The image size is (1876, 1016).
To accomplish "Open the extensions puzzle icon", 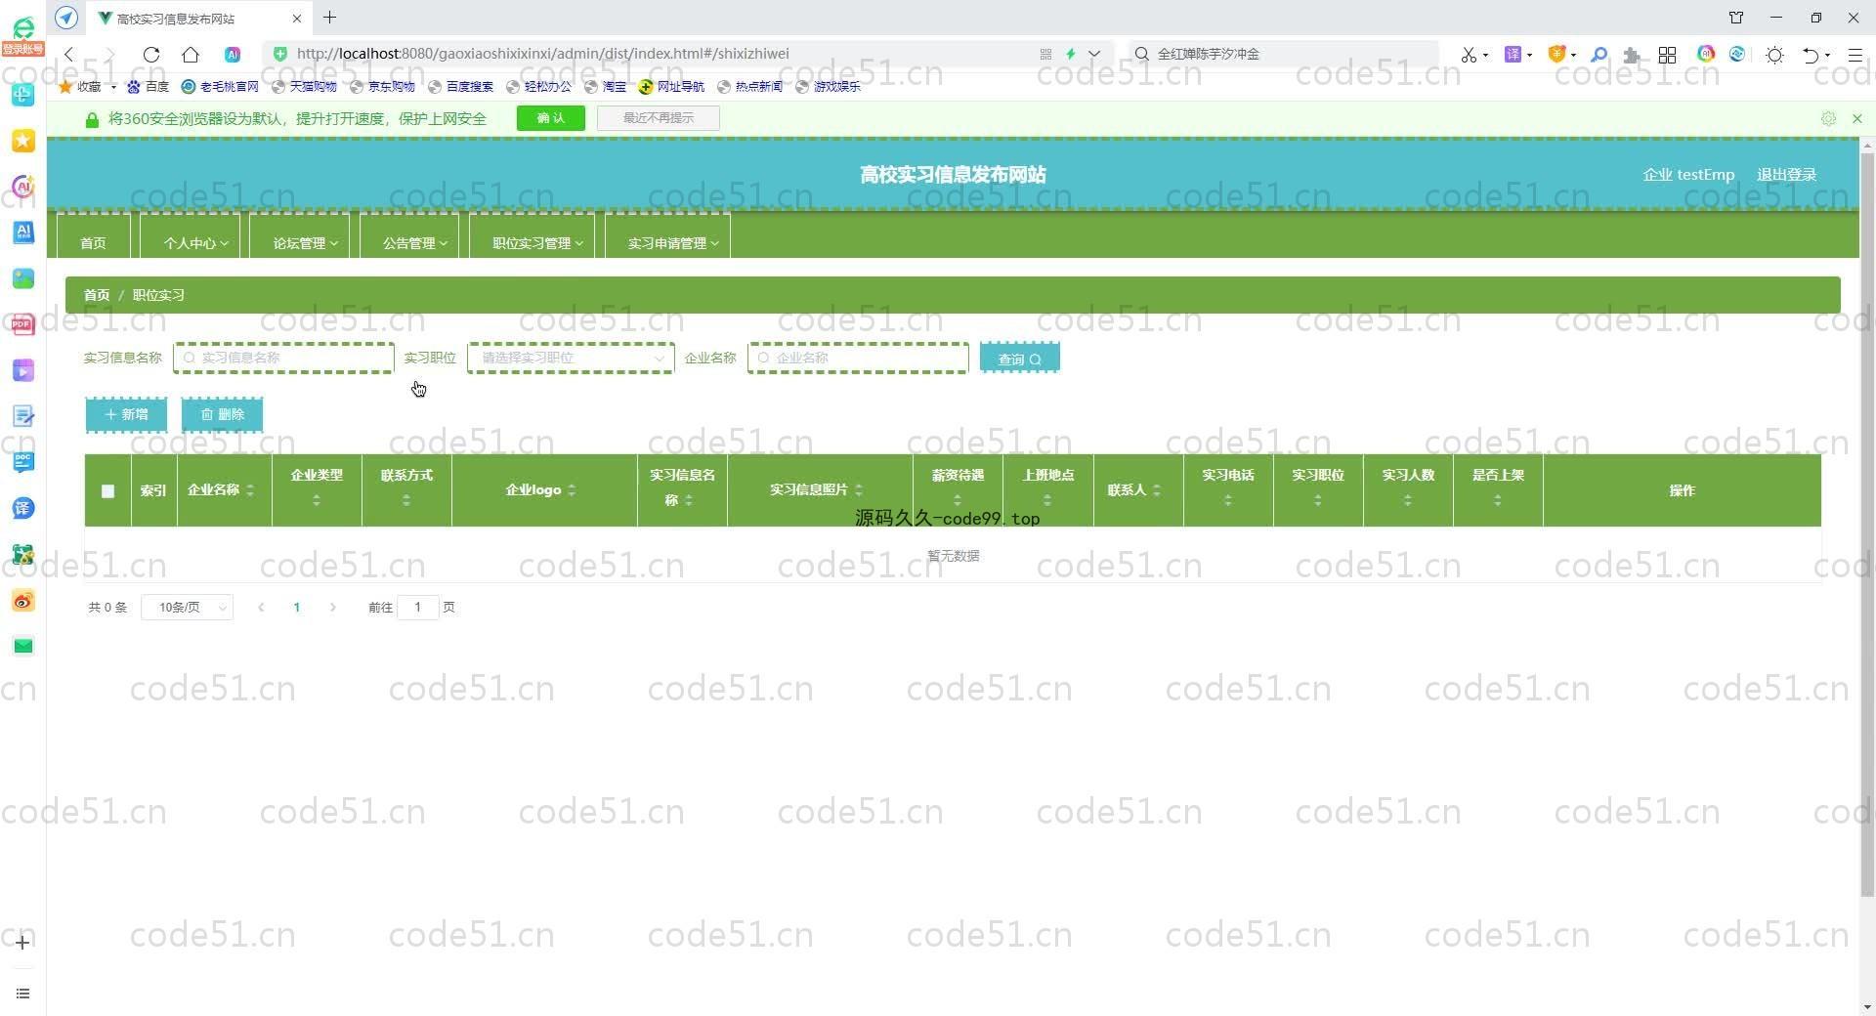I will pyautogui.click(x=1632, y=55).
